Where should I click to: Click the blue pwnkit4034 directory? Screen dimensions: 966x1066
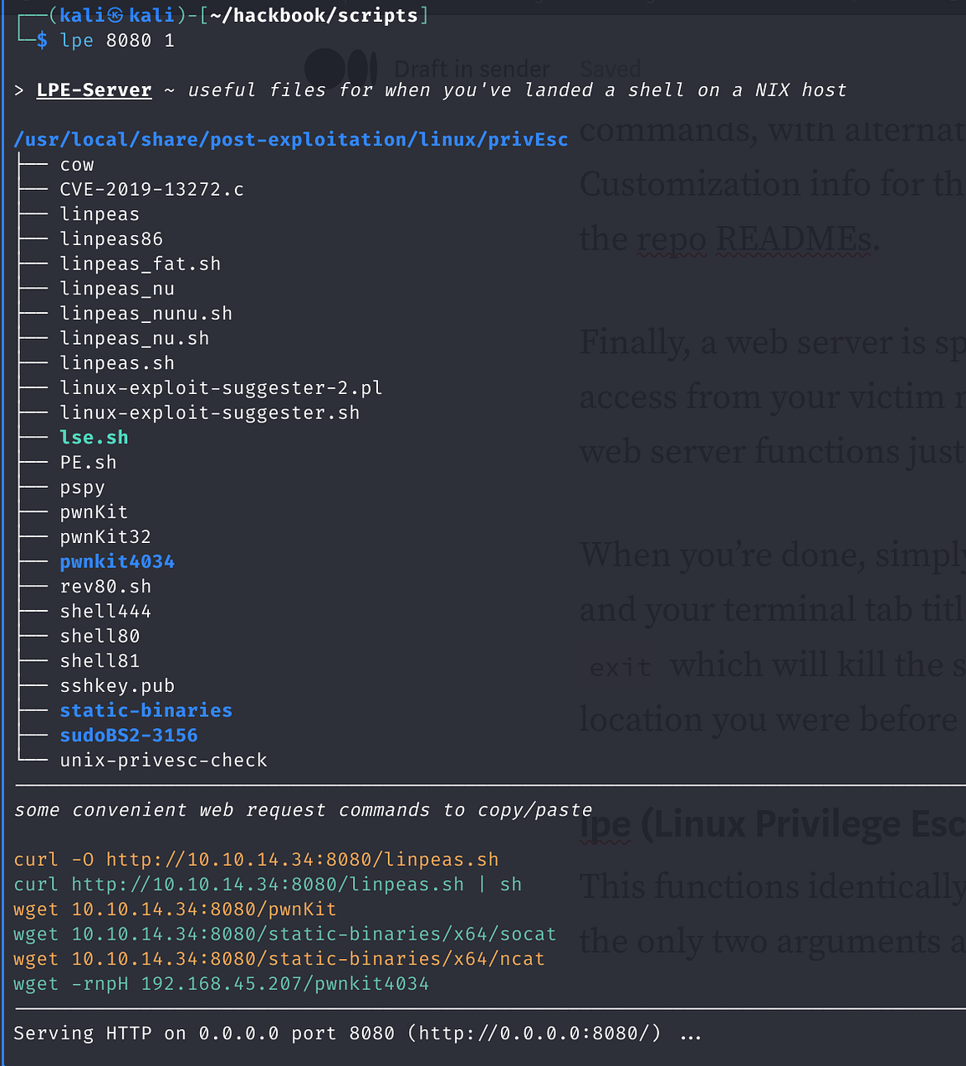pos(117,562)
